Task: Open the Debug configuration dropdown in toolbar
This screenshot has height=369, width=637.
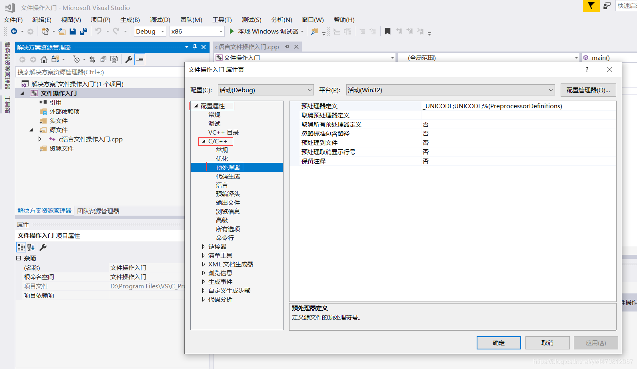Action: [150, 31]
